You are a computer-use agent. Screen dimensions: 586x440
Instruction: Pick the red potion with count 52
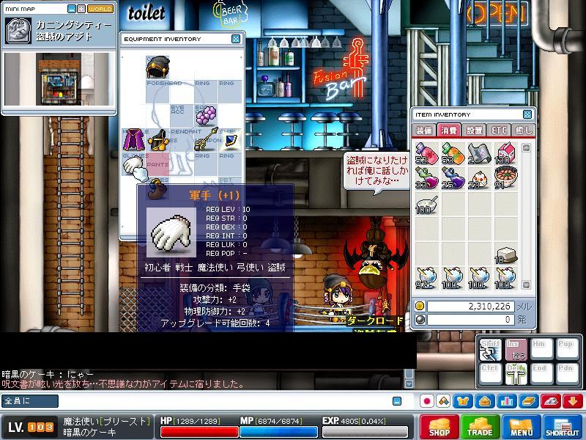pos(426,154)
